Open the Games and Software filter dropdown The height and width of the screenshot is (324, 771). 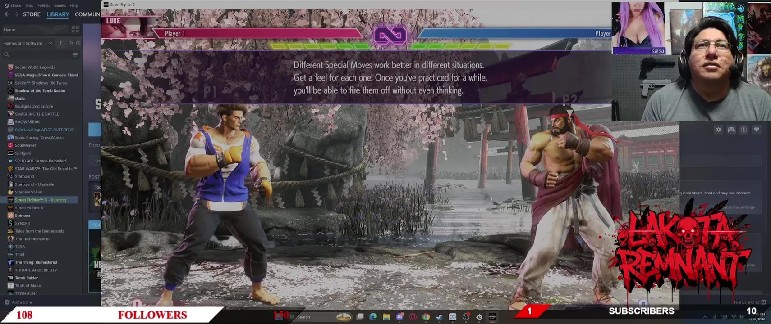click(28, 43)
